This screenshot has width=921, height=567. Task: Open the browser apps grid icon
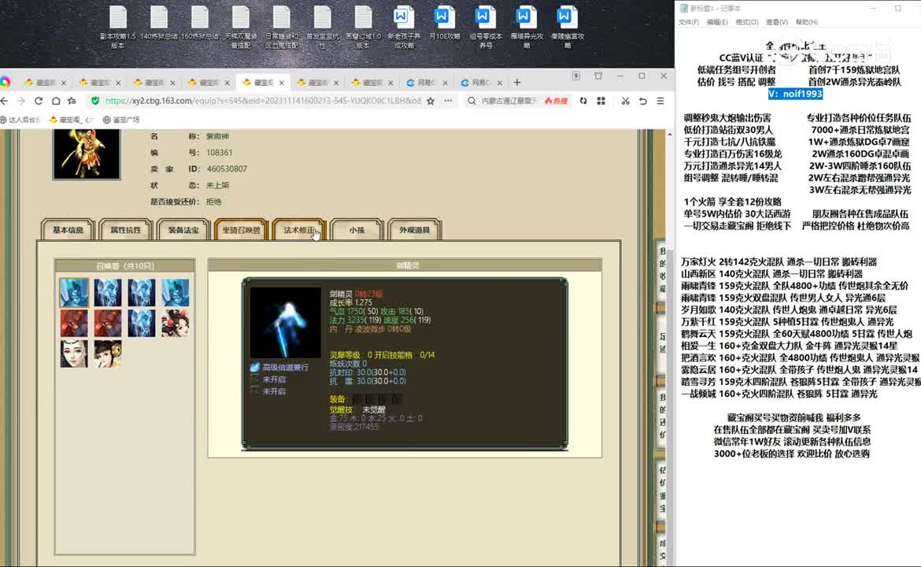click(x=601, y=101)
